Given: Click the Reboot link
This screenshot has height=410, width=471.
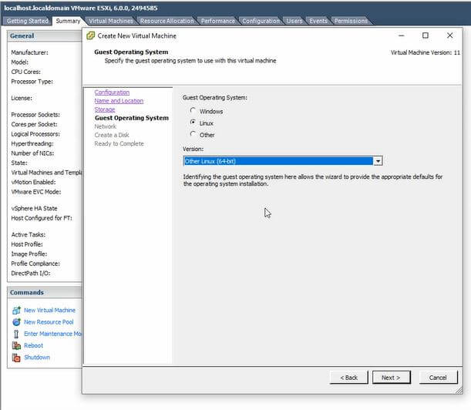Looking at the screenshot, I should (x=34, y=345).
